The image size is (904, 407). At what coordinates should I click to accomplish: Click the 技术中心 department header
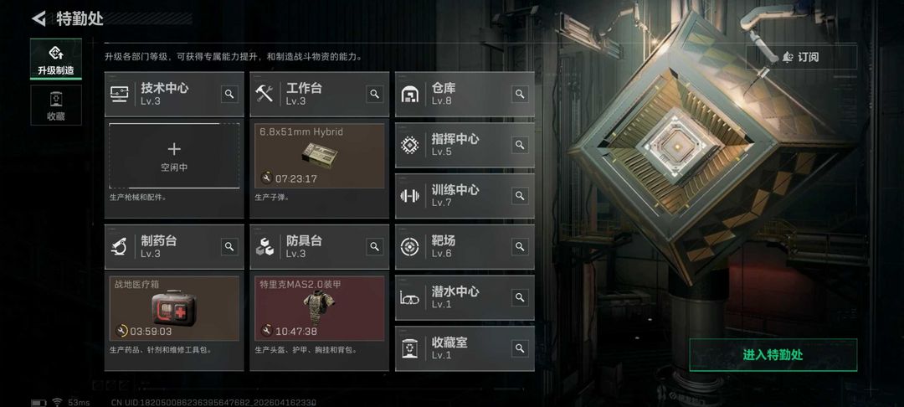click(174, 95)
